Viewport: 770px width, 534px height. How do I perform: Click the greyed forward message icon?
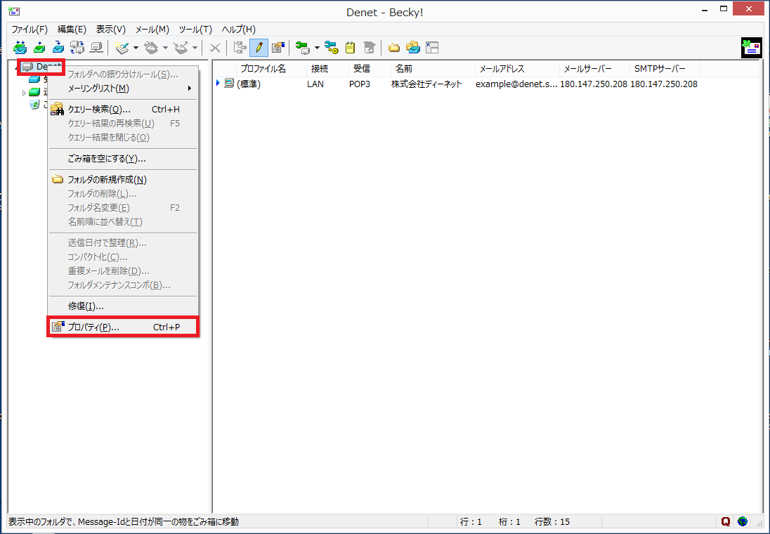tap(181, 48)
